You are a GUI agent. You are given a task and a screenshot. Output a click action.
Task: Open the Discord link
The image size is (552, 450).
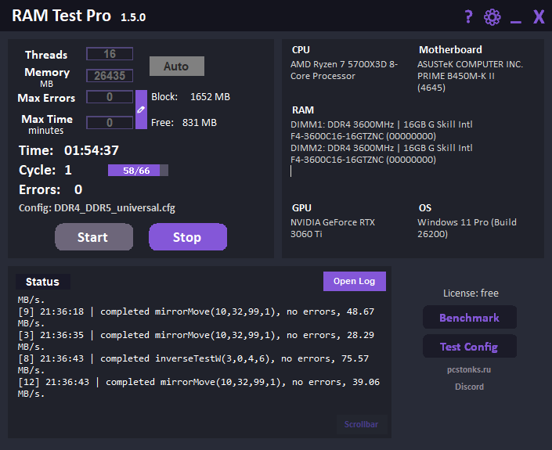click(x=469, y=387)
